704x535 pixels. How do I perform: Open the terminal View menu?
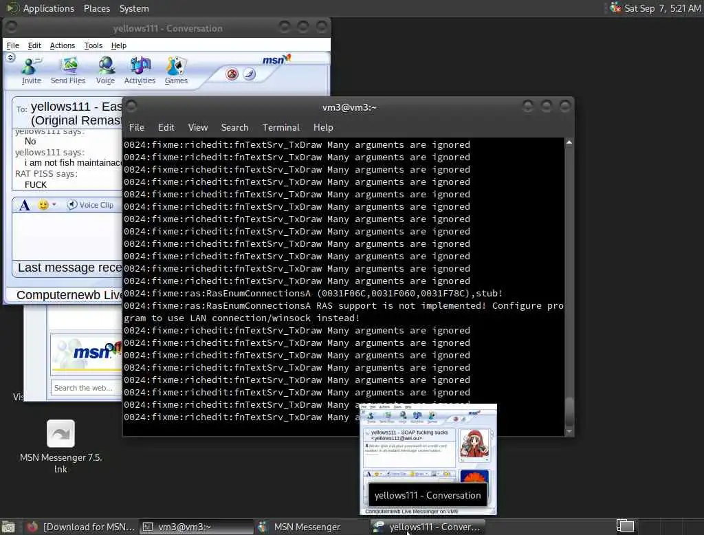coord(197,128)
